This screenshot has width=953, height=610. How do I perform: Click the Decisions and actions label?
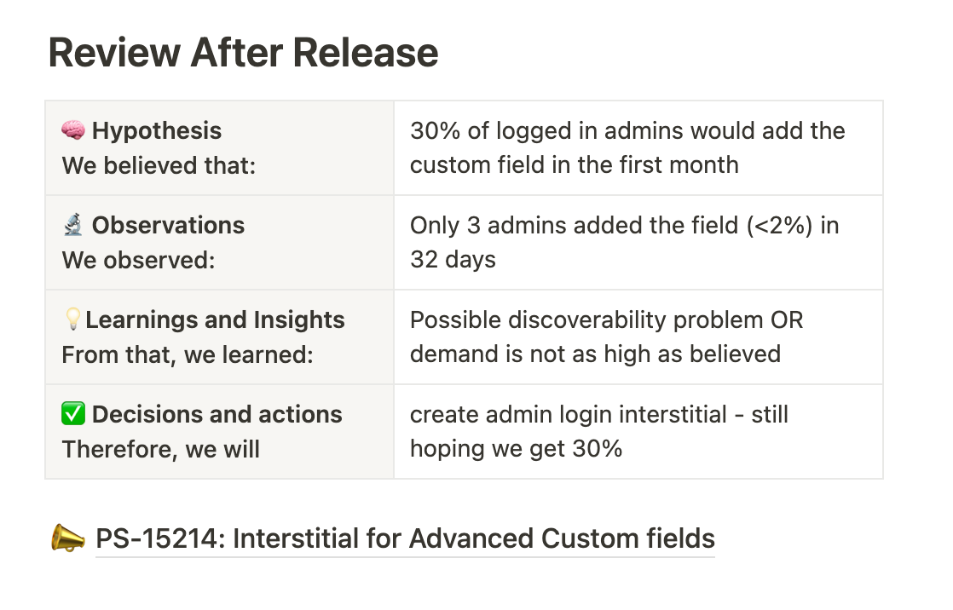217,414
